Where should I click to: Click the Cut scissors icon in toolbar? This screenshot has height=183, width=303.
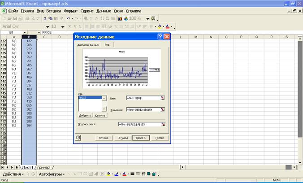[45, 18]
